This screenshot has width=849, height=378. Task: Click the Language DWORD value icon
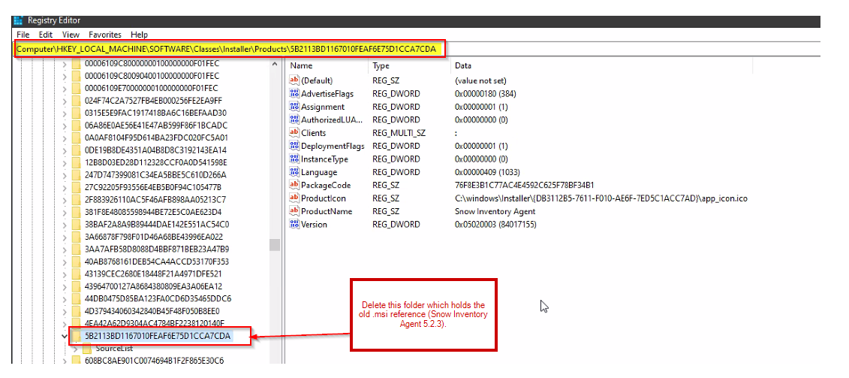click(294, 172)
